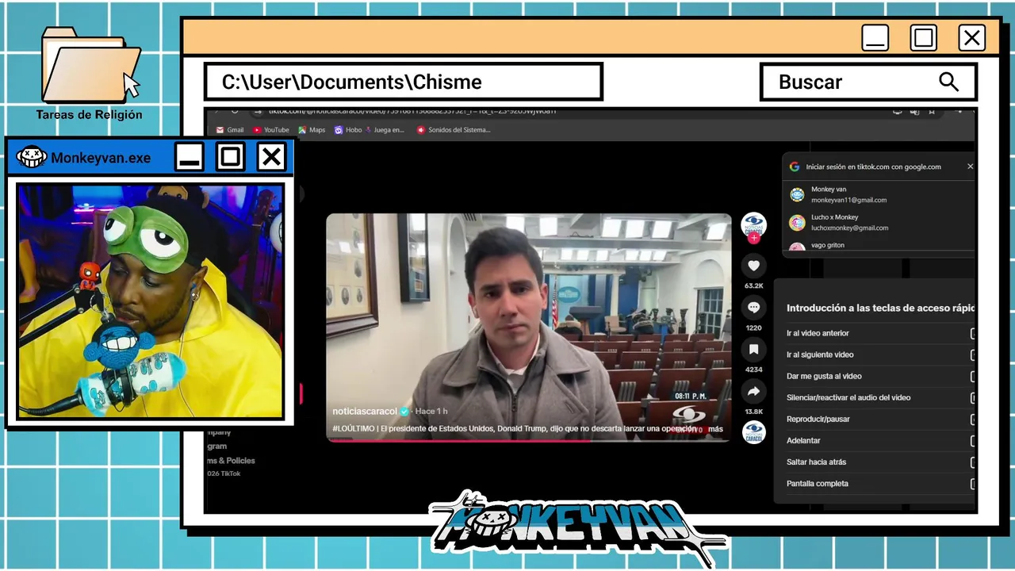Open the Juega en... bookmark
This screenshot has width=1015, height=571.
(x=384, y=130)
